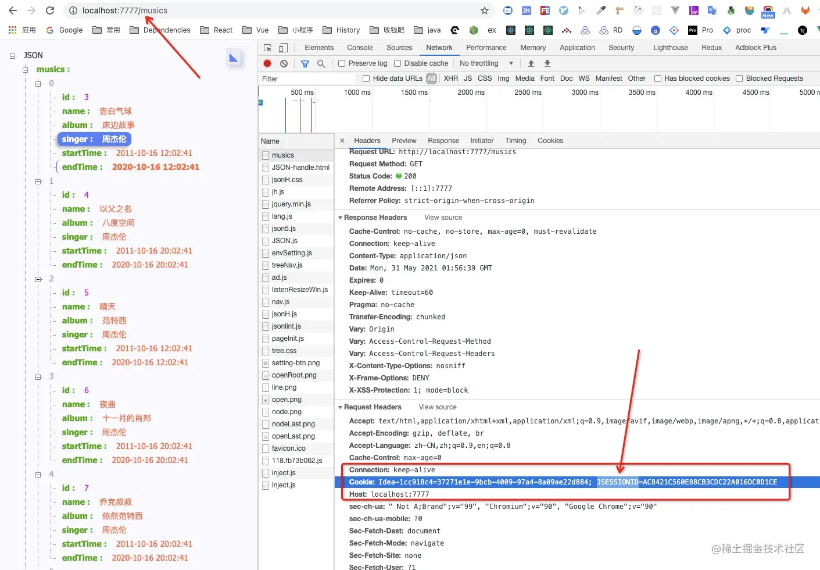Switch to the Elements DevTools tab

[319, 48]
